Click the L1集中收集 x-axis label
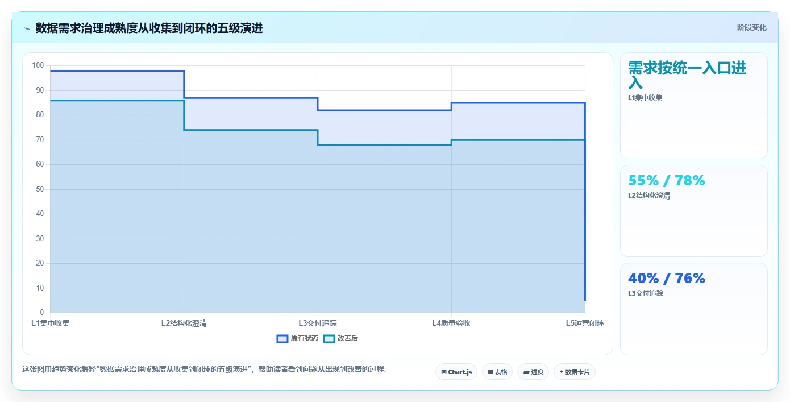790x402 pixels. pos(51,323)
